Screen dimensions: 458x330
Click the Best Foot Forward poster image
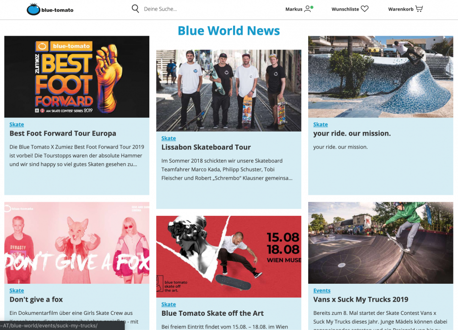click(x=76, y=77)
